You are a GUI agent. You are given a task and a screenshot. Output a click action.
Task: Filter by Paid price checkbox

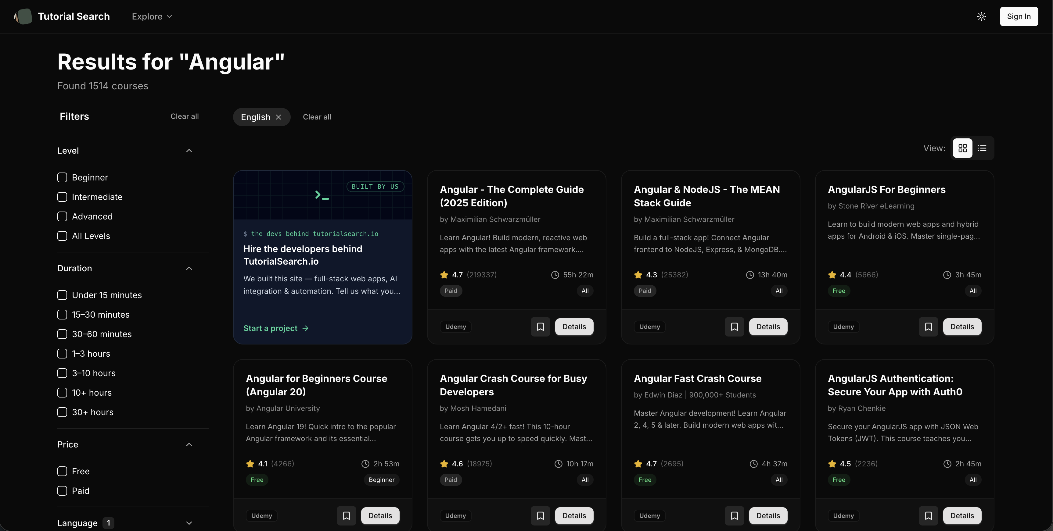[x=62, y=491]
